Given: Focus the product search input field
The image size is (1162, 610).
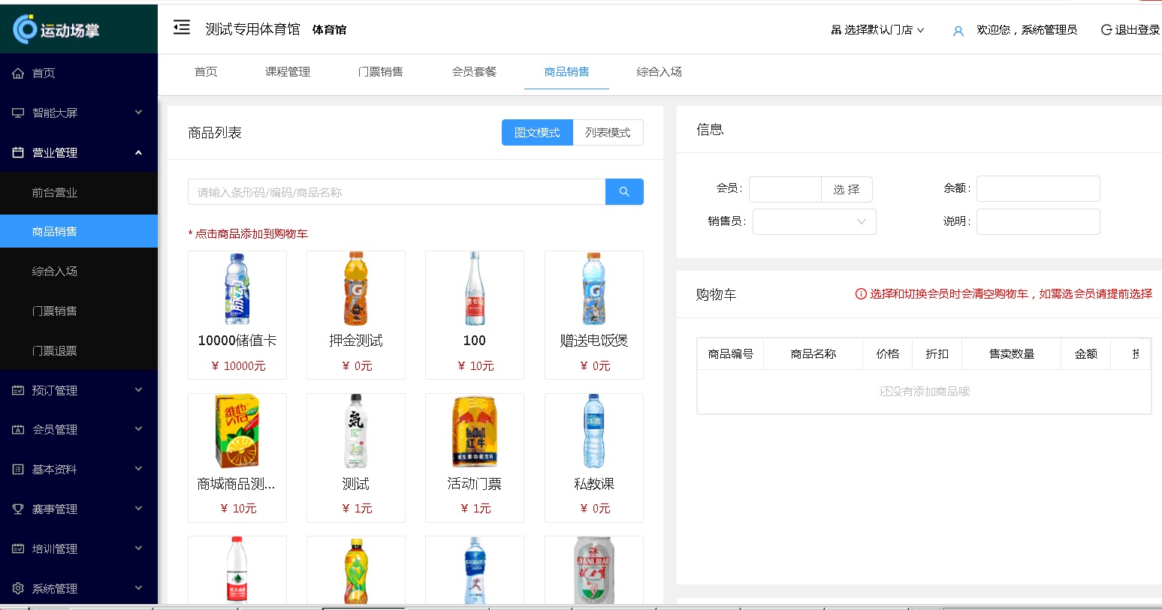Looking at the screenshot, I should pos(397,192).
